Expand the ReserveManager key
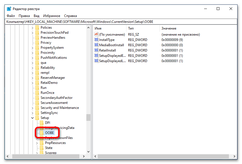242x164 pixels. (x=32, y=78)
